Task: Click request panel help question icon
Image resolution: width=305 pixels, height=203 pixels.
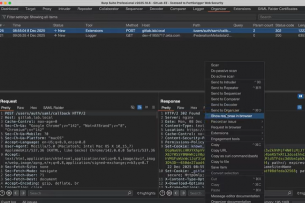Action: (x=3, y=193)
